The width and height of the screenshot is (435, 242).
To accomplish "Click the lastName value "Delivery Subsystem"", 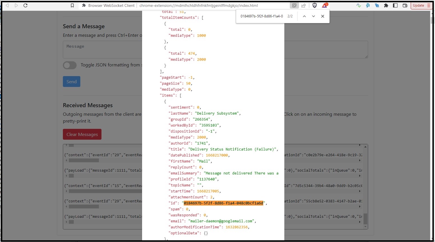I will pos(217,113).
